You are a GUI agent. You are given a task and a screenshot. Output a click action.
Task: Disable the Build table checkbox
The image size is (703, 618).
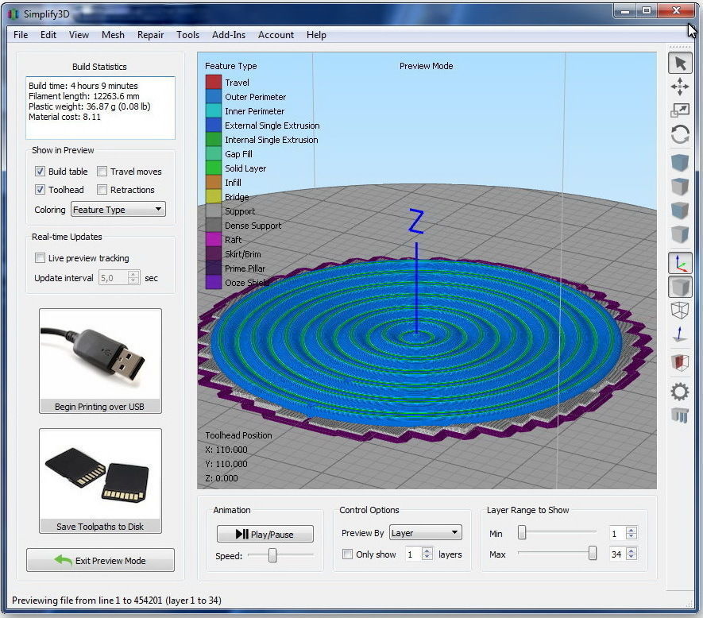pyautogui.click(x=40, y=172)
